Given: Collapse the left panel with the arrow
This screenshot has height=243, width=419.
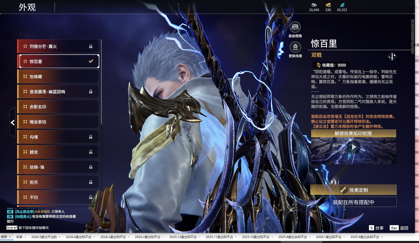Looking at the screenshot, I should [13, 122].
